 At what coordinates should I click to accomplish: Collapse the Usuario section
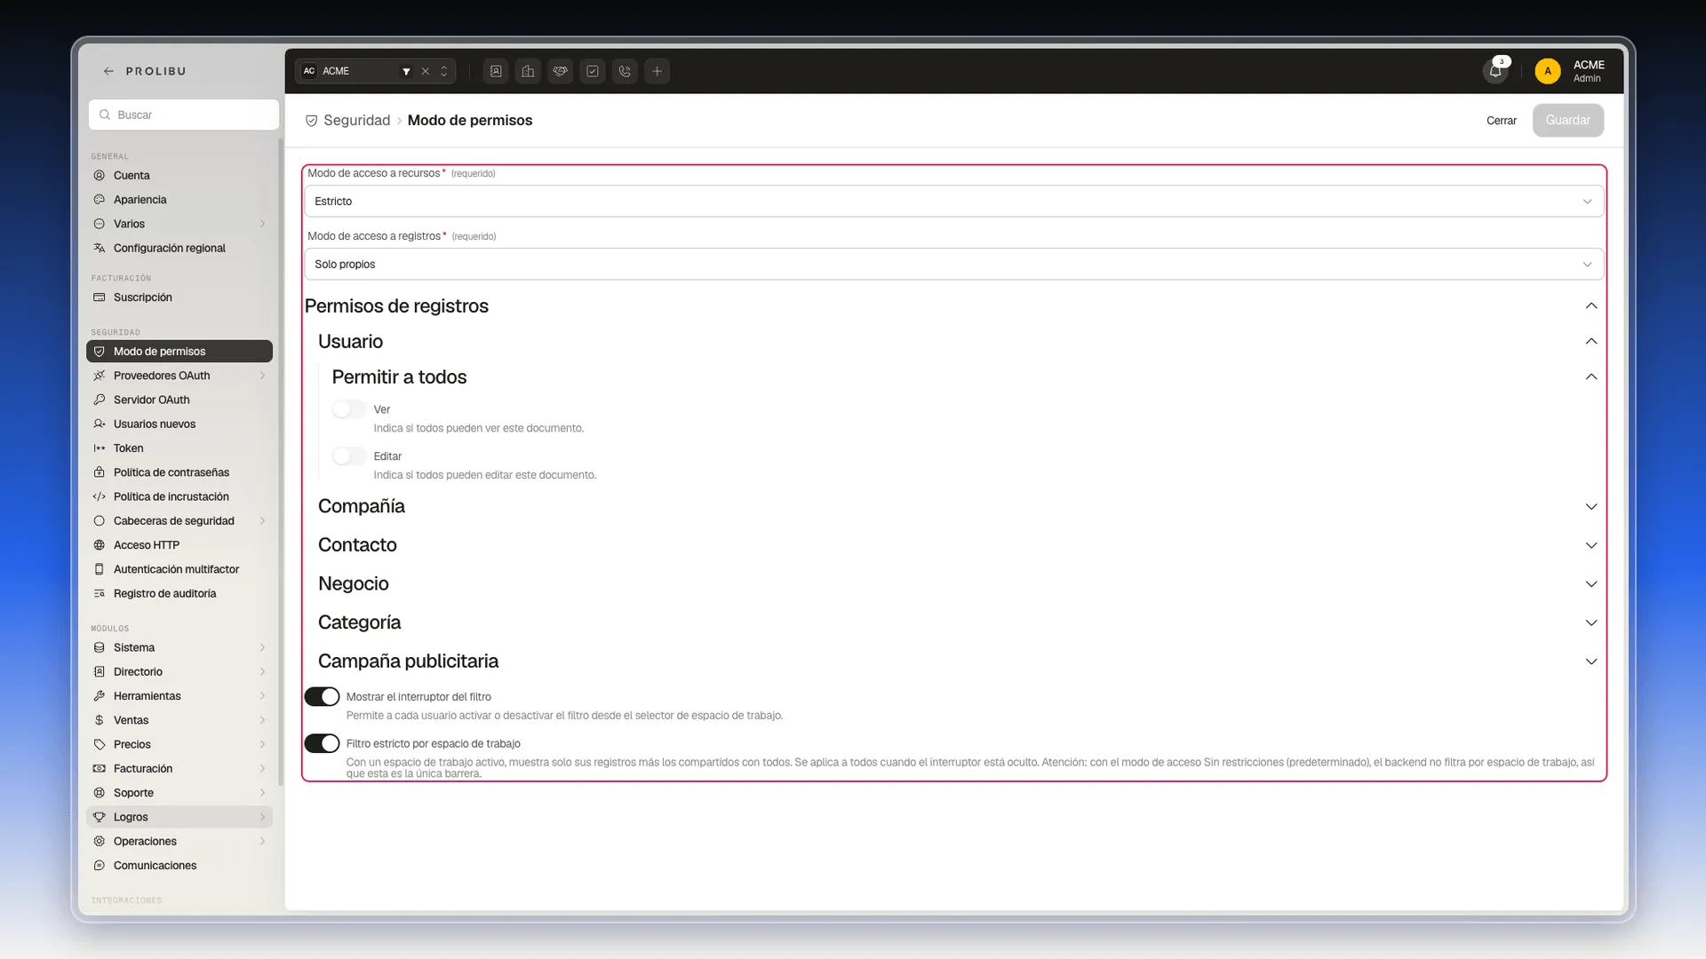(x=1590, y=342)
